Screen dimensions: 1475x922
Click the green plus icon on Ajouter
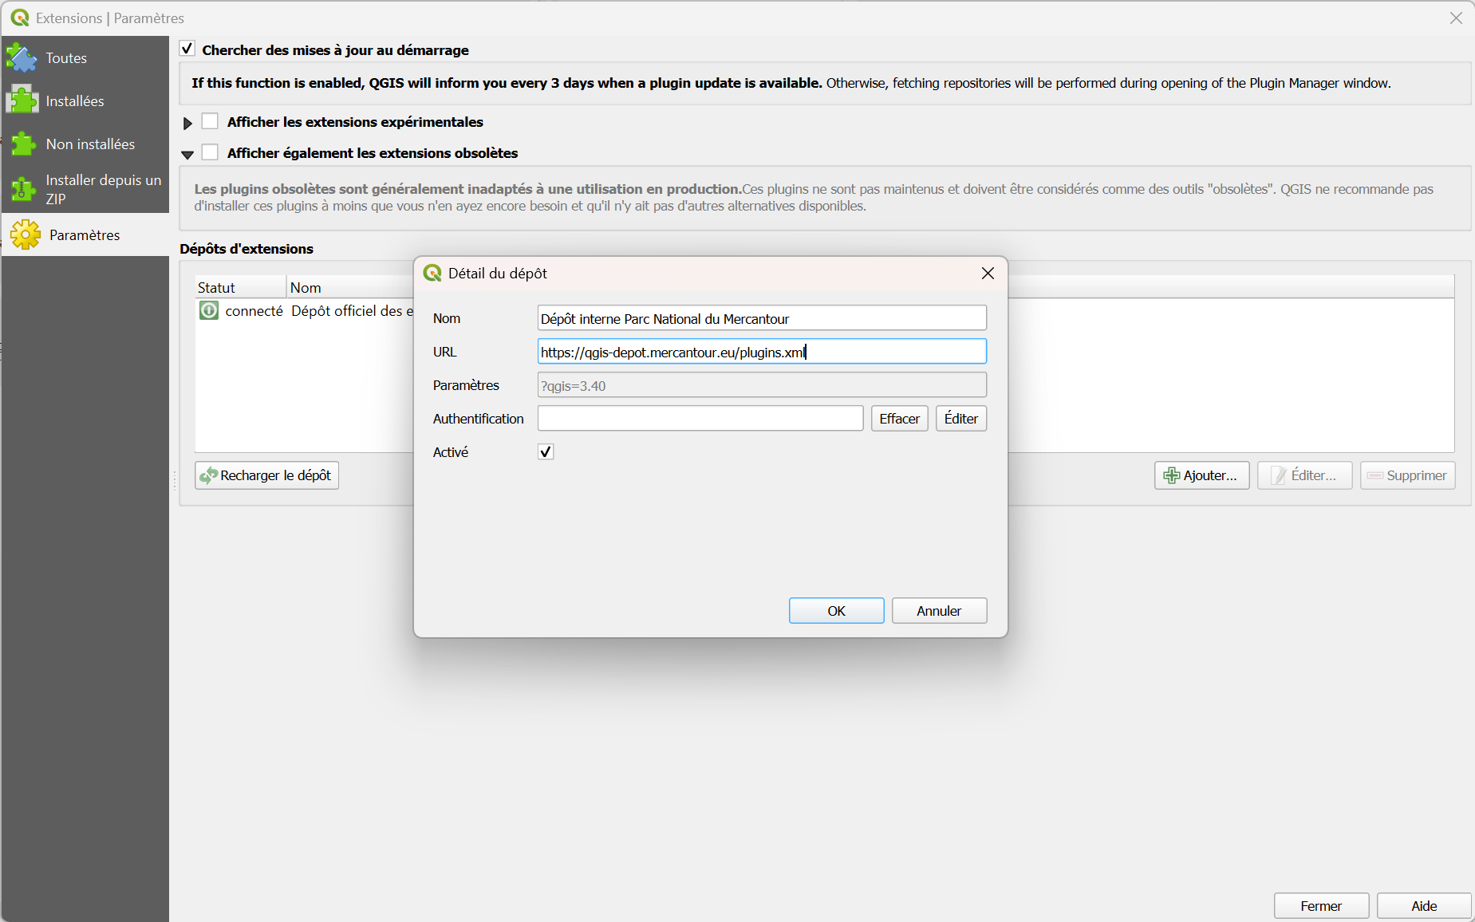point(1171,475)
